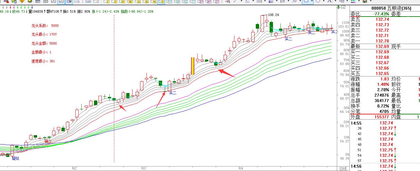Image resolution: width=420 pixels, height=171 pixels.
Task: Switch chart to monthly (M) period
Action: coord(177,2)
